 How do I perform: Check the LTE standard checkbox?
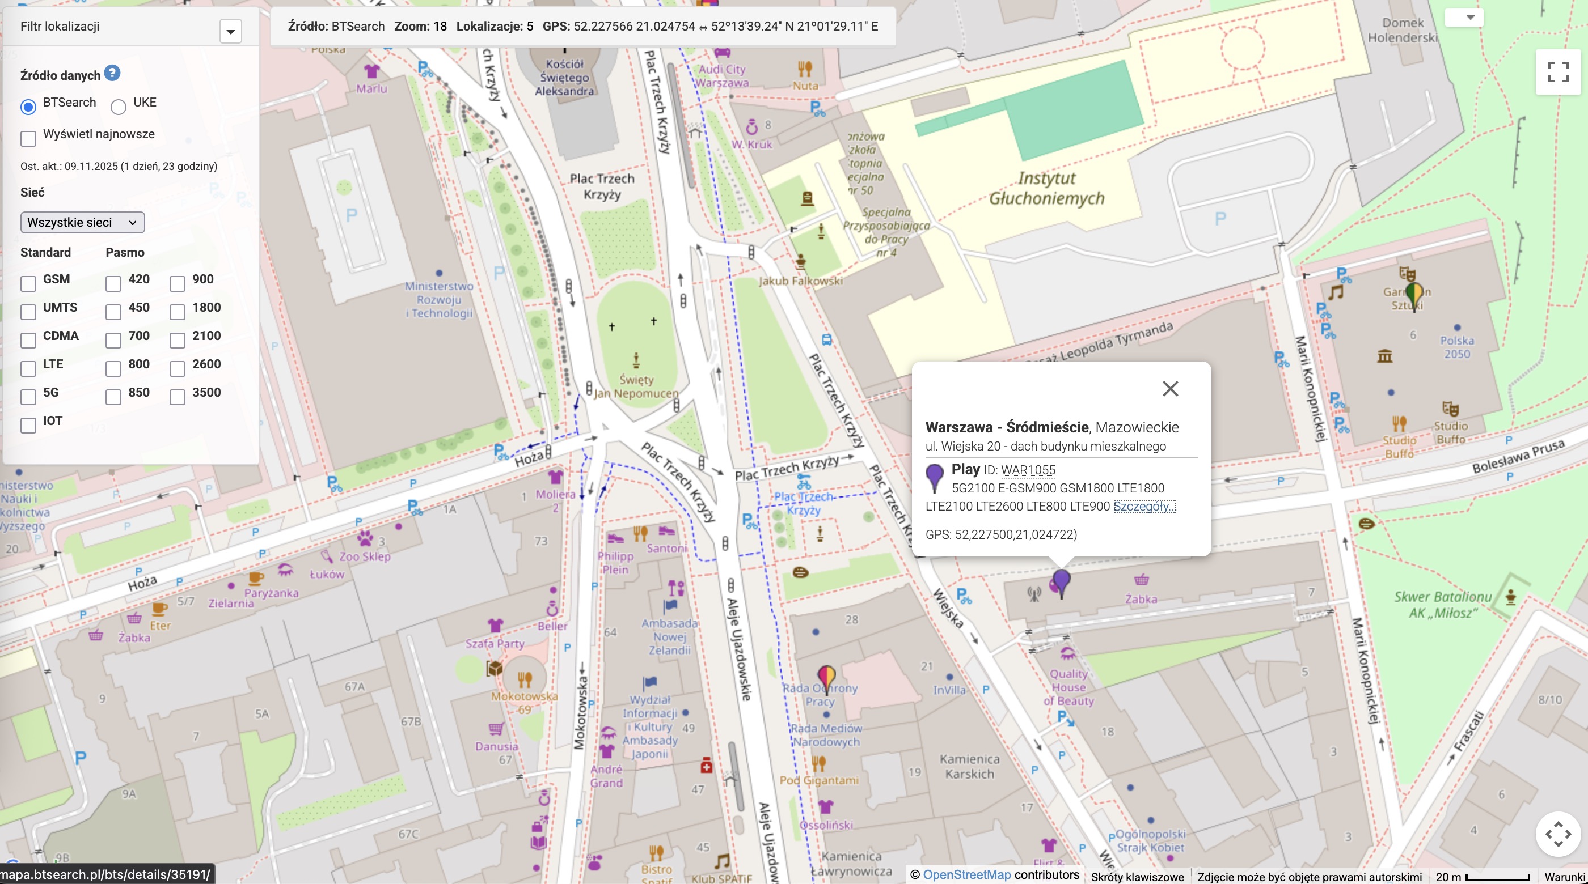[28, 368]
